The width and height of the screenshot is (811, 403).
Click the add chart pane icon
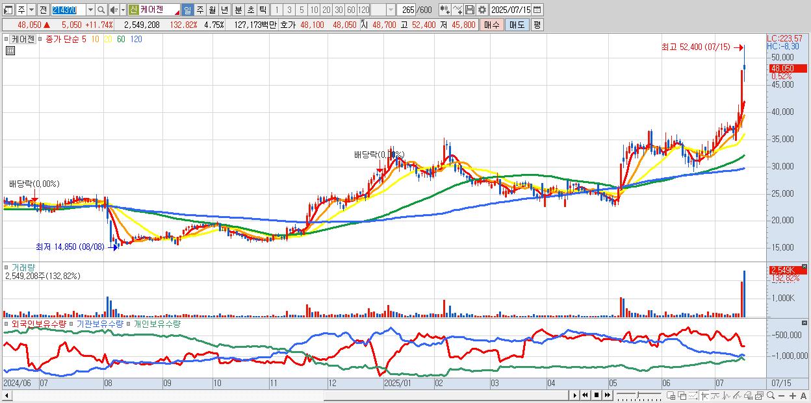(x=671, y=396)
